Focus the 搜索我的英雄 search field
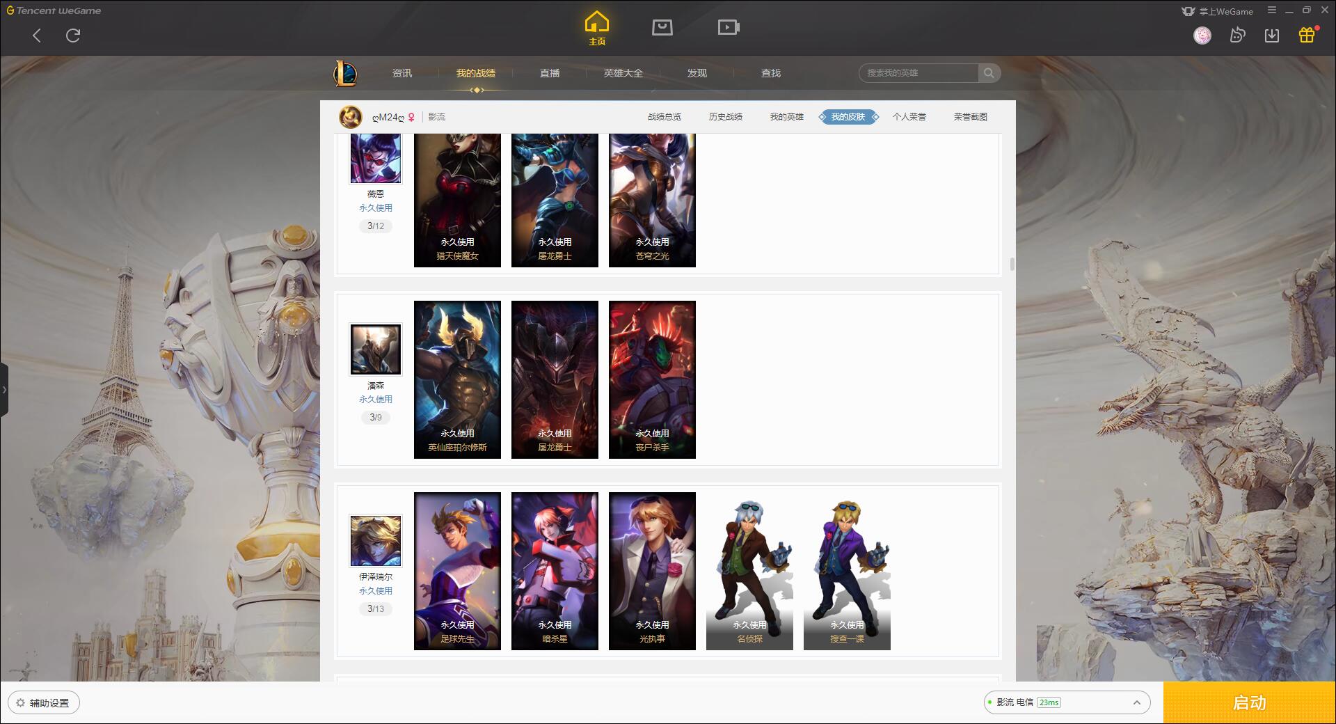The image size is (1336, 724). coord(918,73)
